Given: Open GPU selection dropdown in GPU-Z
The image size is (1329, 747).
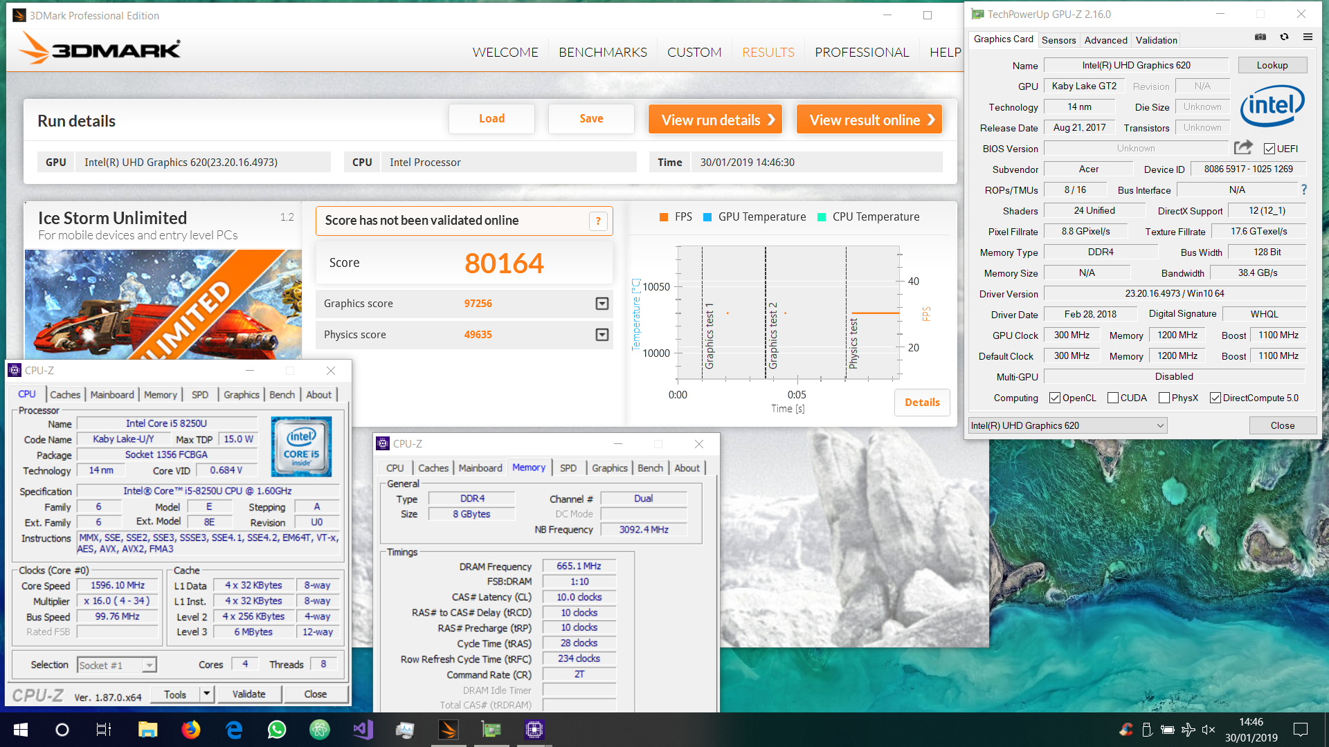Looking at the screenshot, I should [1067, 425].
